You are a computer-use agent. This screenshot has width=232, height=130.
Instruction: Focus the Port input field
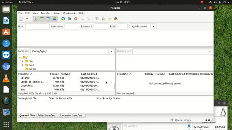click(x=122, y=26)
